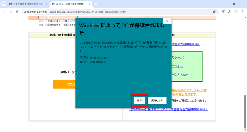The image size is (247, 132).
Task: Click the browser forward arrow
Action: (x=11, y=12)
